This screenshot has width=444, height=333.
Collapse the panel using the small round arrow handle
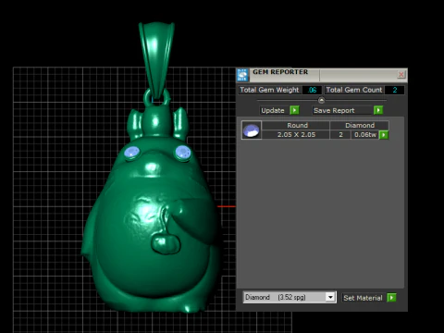321,100
